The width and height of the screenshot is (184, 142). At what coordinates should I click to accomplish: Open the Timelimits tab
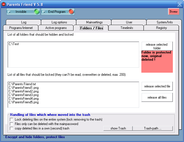pyautogui.click(x=127, y=28)
